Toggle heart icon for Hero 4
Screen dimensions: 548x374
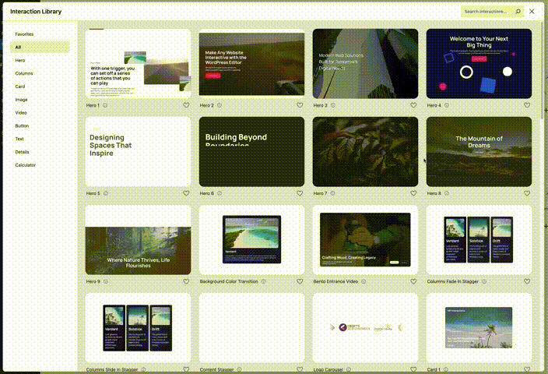527,105
